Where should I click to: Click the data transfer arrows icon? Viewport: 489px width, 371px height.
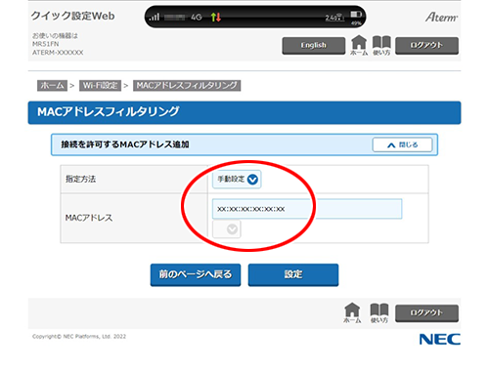216,17
